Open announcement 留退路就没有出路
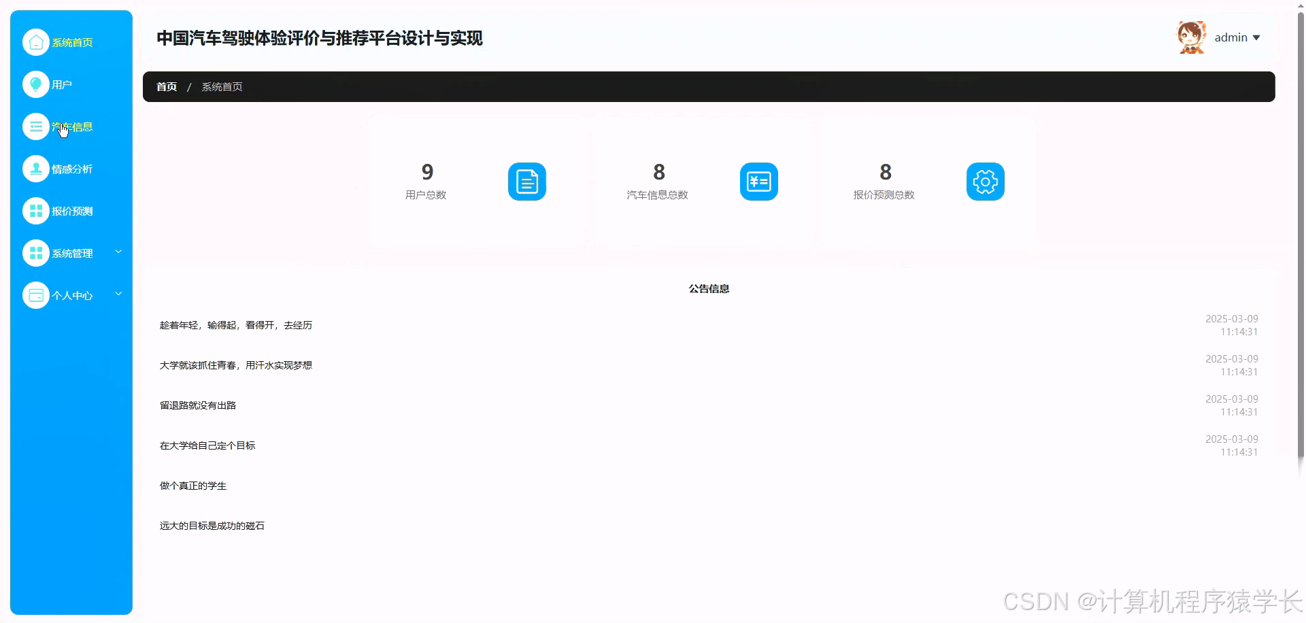 tap(198, 405)
